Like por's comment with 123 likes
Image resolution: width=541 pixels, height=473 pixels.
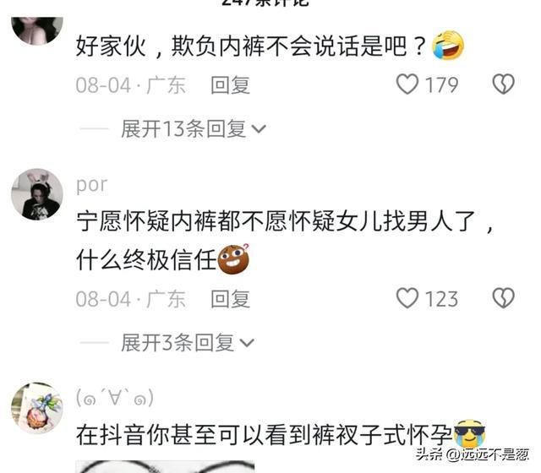click(407, 298)
